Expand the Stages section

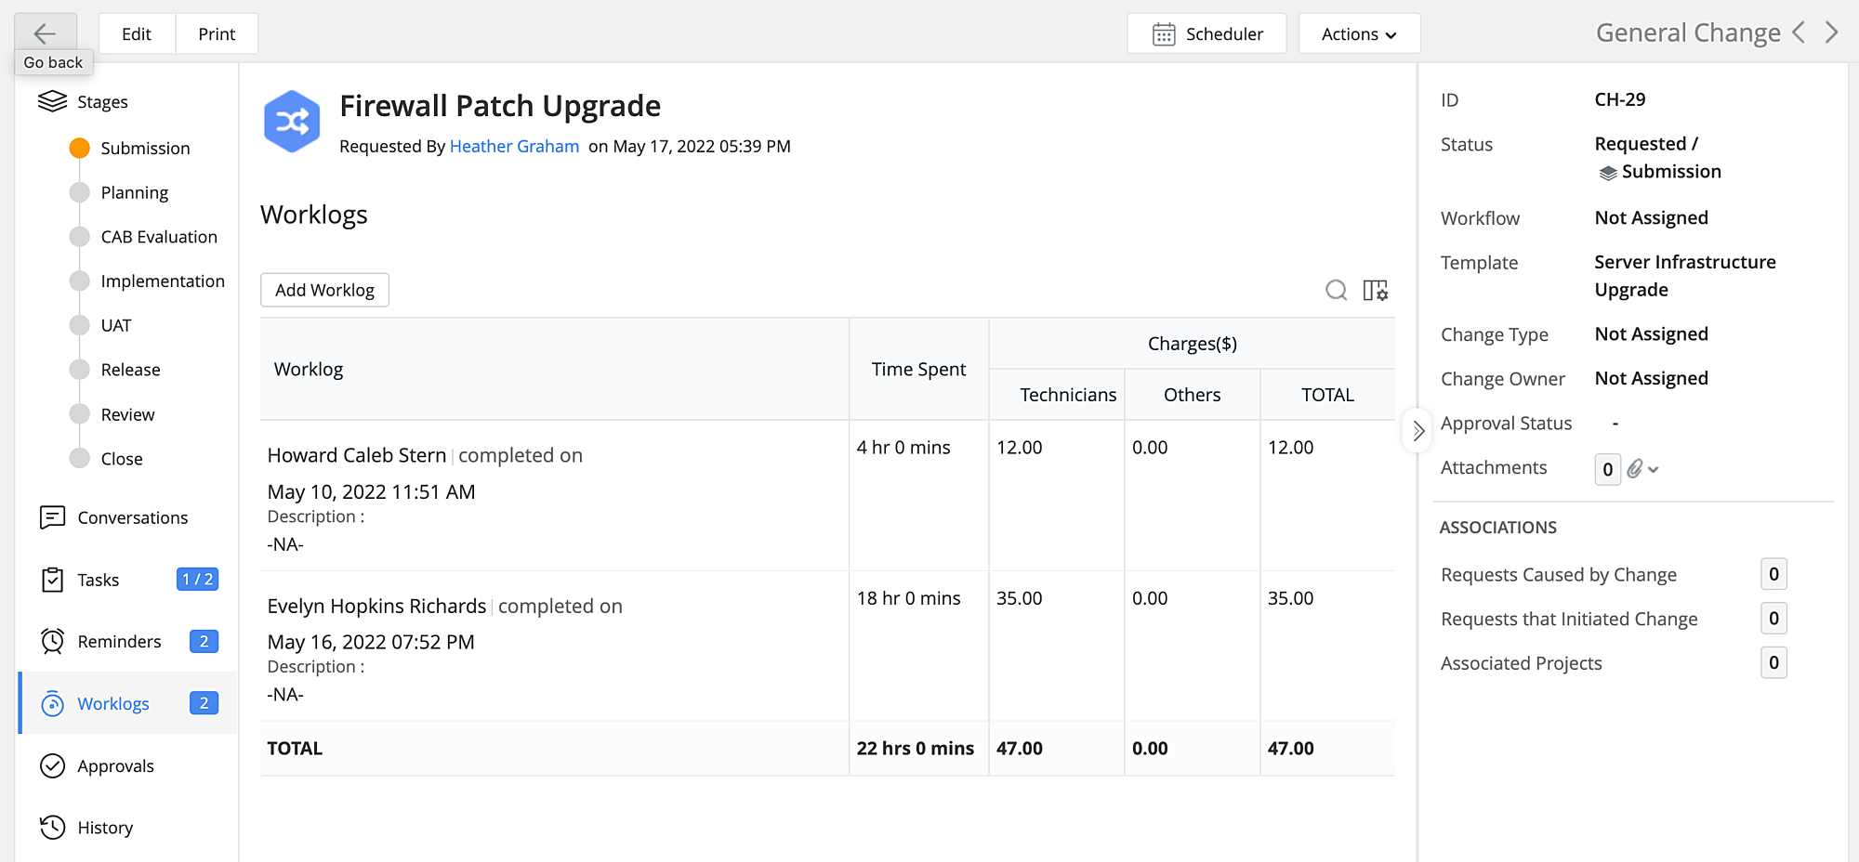click(102, 102)
